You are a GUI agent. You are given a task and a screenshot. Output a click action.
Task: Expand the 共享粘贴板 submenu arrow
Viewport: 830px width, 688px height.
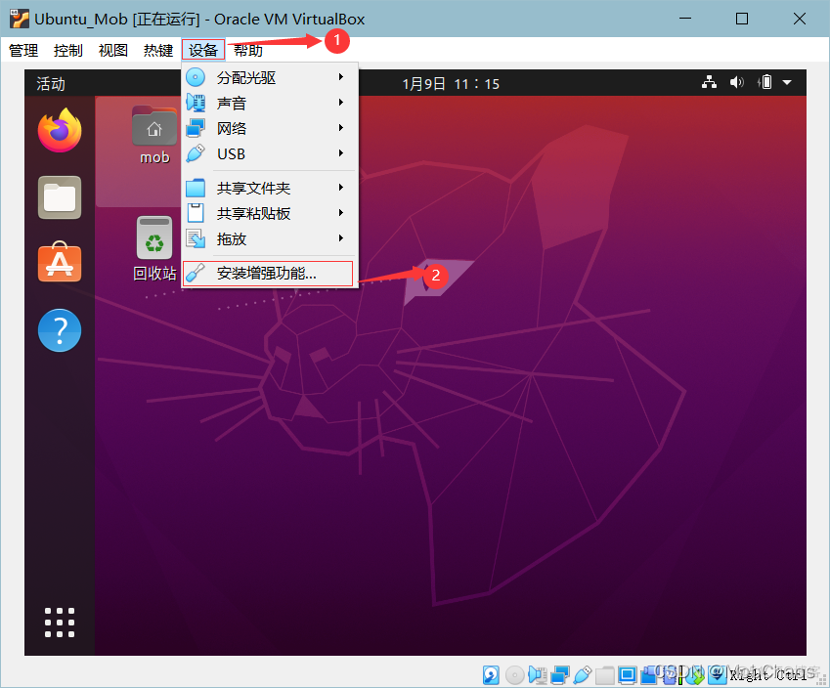(x=341, y=213)
